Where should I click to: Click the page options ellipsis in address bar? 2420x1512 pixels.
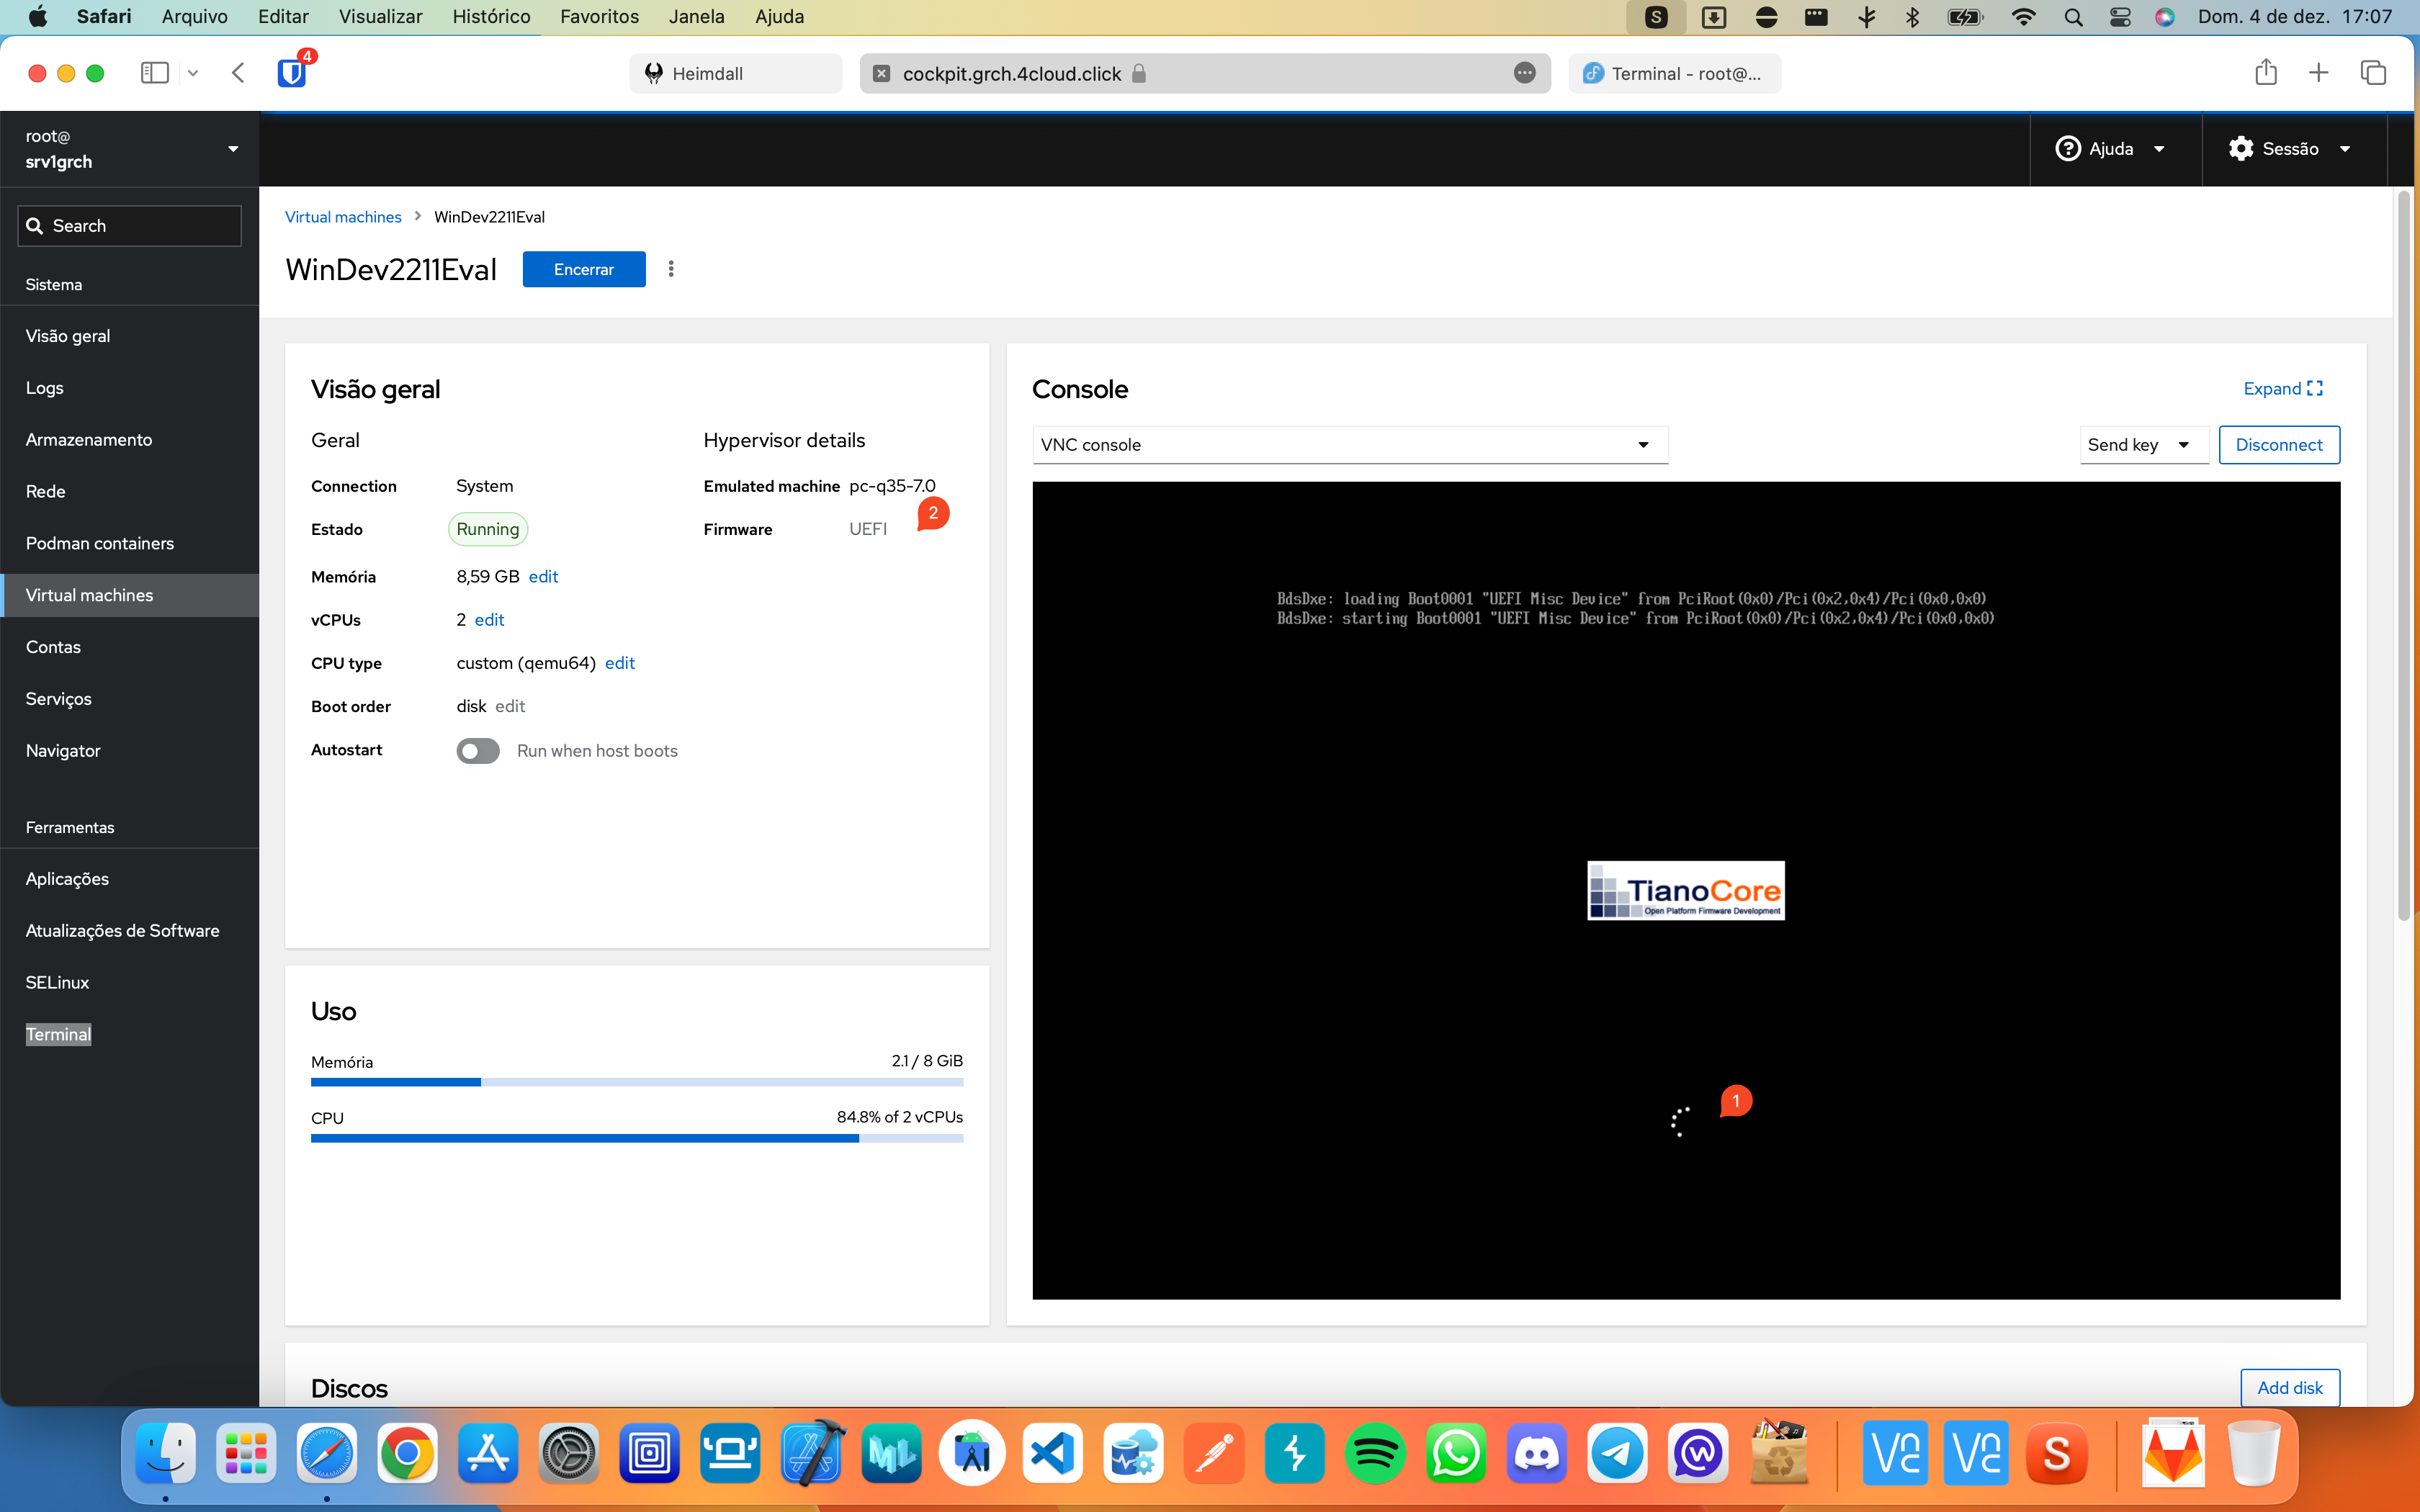point(1524,73)
